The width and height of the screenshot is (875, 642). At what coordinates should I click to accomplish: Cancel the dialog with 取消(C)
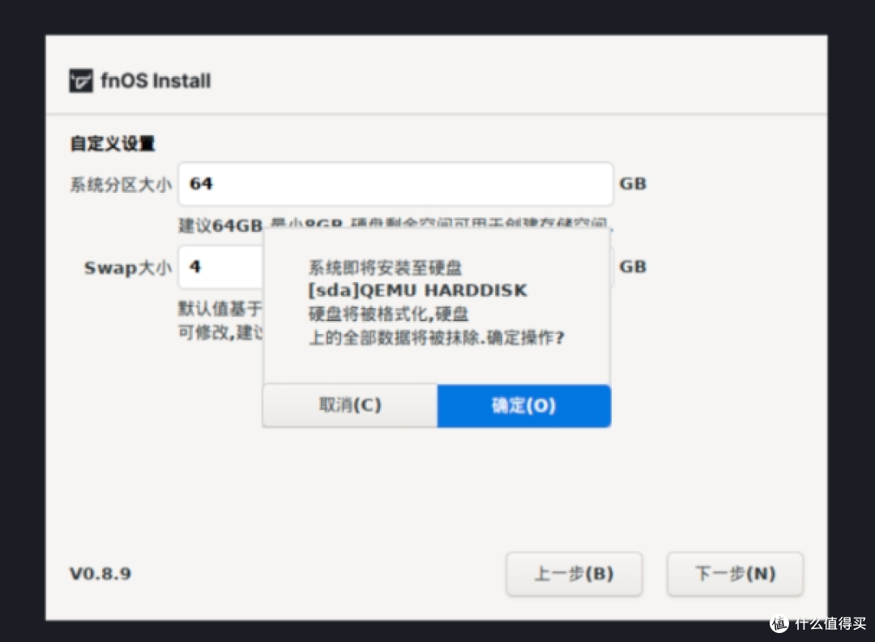tap(350, 405)
